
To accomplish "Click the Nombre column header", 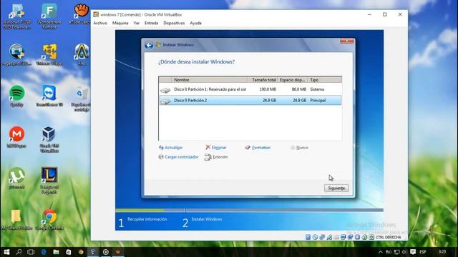I will [x=210, y=80].
